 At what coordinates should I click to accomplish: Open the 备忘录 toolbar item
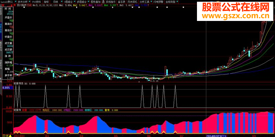click(122, 2)
